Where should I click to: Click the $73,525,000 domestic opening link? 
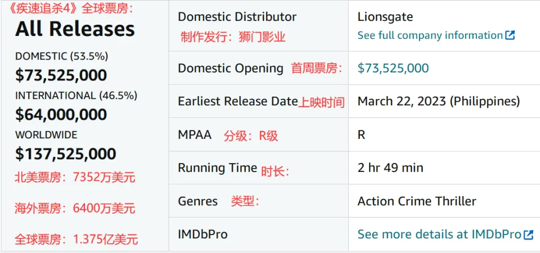pyautogui.click(x=393, y=69)
